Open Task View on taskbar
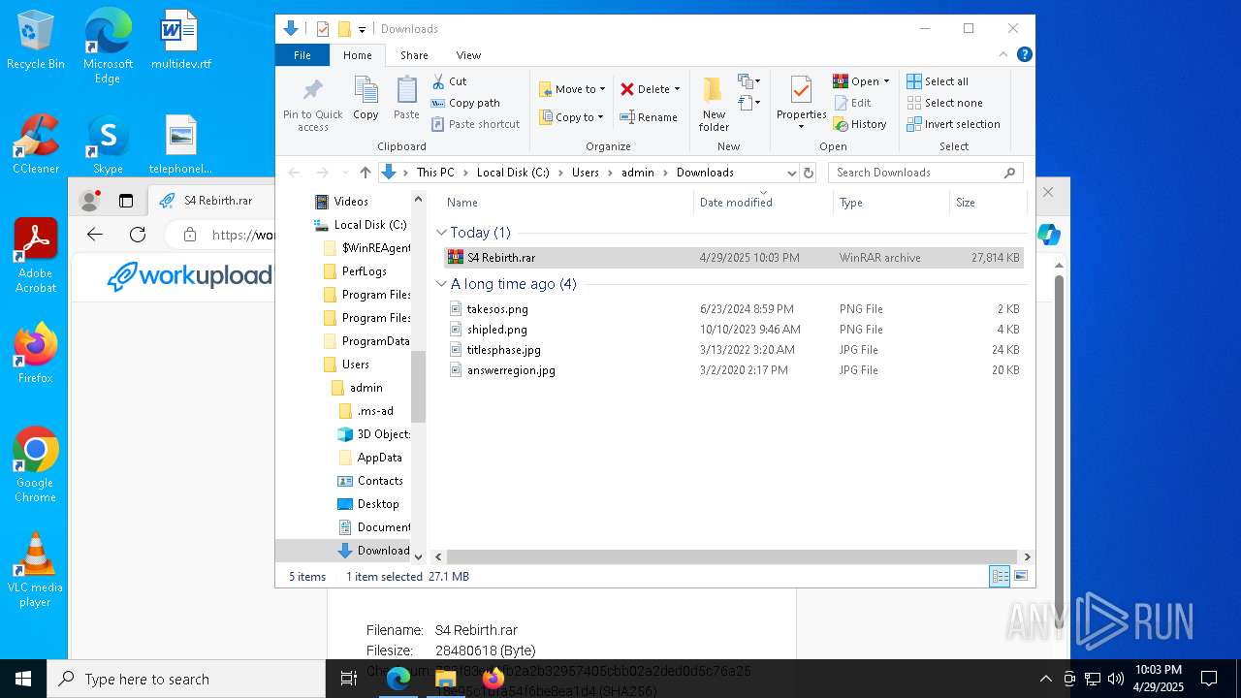This screenshot has height=698, width=1241. tap(349, 679)
